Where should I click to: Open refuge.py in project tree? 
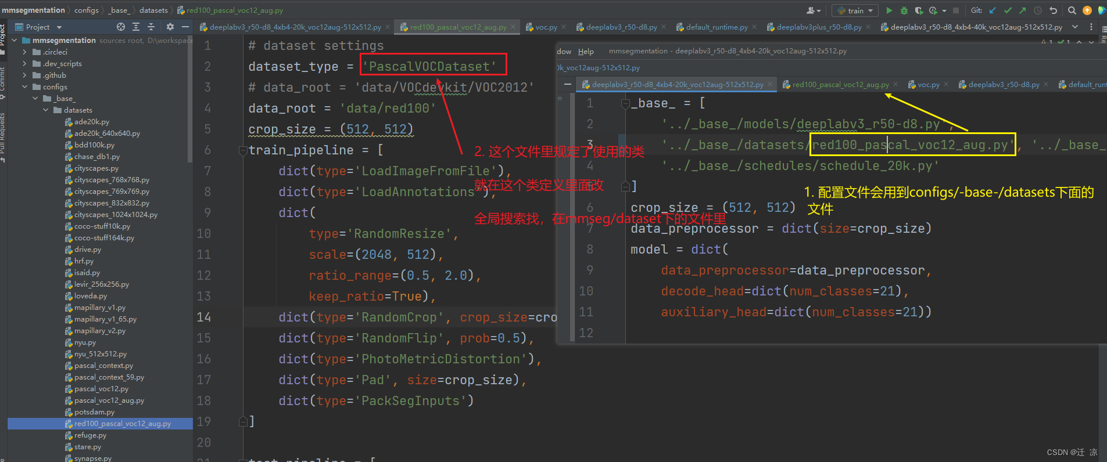tap(90, 435)
